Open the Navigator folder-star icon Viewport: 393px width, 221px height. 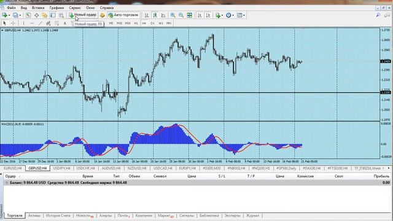click(45, 15)
